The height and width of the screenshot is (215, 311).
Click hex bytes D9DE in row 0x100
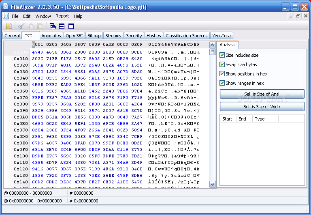(x=38, y=156)
